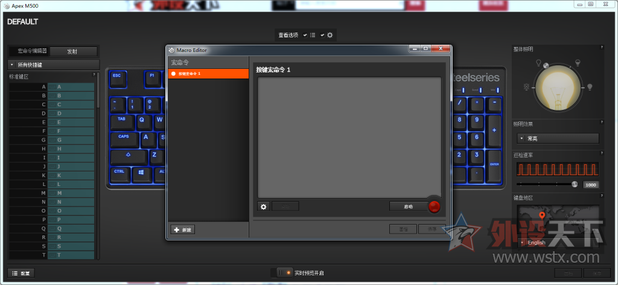Screen dimensions: 618x285
Task: Select key binding row C
Action: pos(52,104)
